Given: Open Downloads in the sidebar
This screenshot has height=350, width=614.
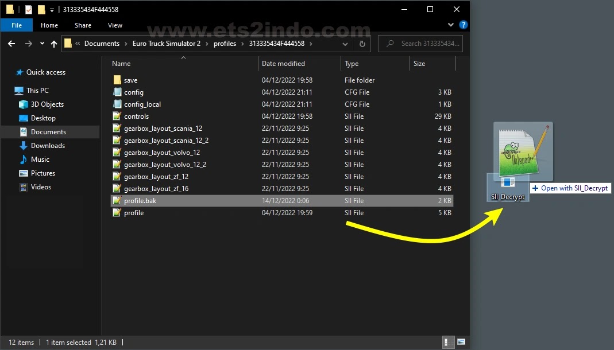Looking at the screenshot, I should coord(48,146).
